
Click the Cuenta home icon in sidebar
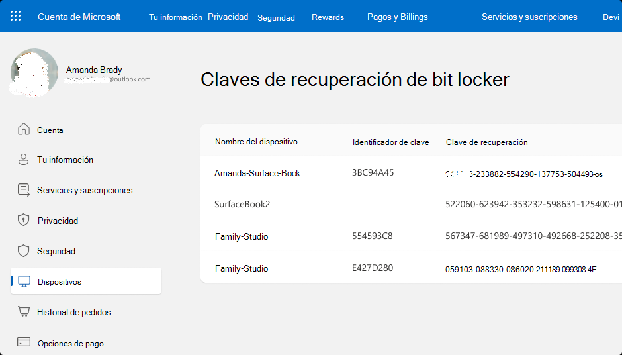pos(24,129)
